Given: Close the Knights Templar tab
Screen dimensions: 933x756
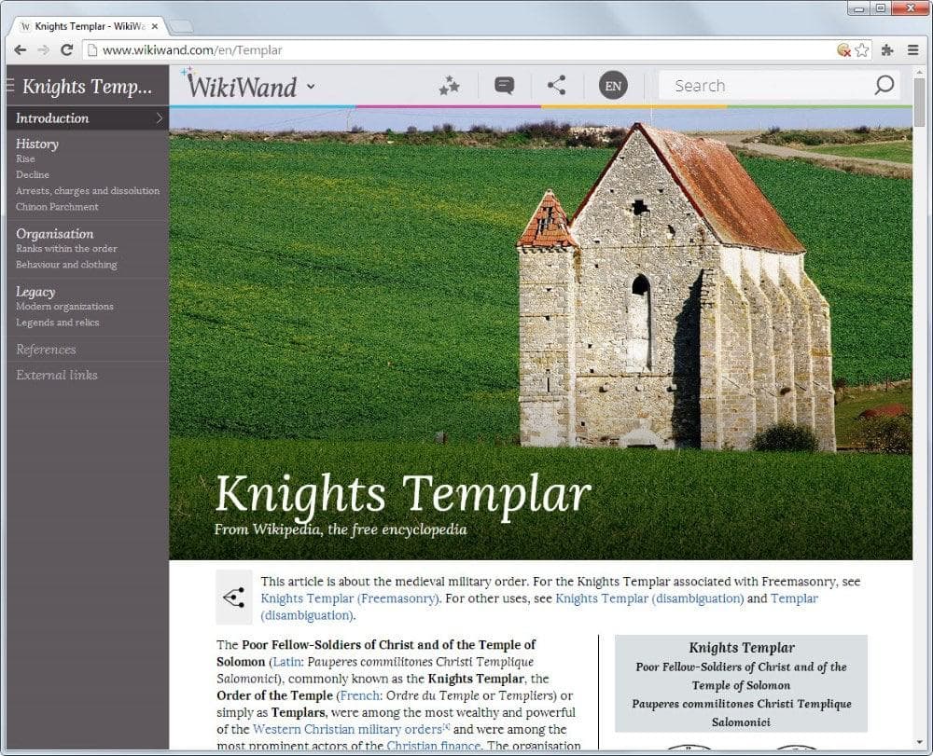Looking at the screenshot, I should (155, 26).
